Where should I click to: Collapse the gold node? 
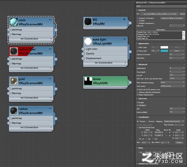(50, 79)
